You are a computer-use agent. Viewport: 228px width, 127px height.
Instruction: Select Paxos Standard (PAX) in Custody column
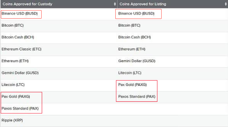coord(20,108)
